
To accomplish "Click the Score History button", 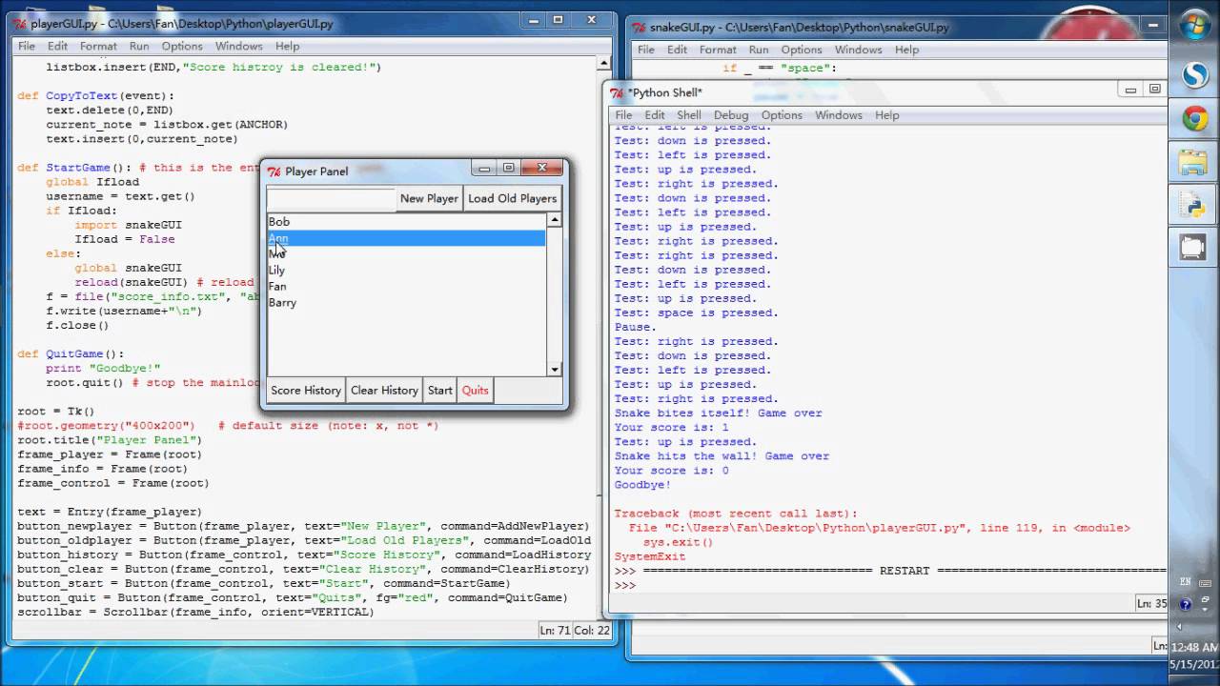I will point(306,390).
